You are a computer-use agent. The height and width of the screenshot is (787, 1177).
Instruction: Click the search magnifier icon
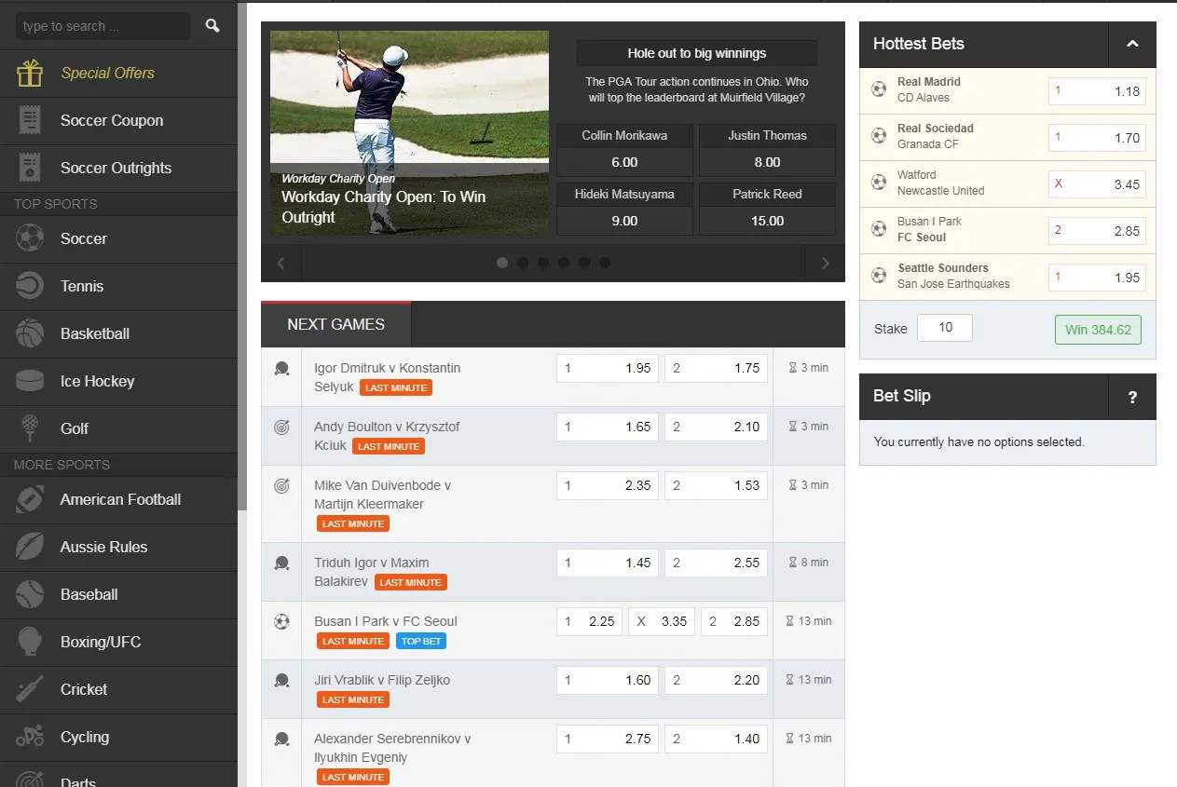(x=212, y=26)
